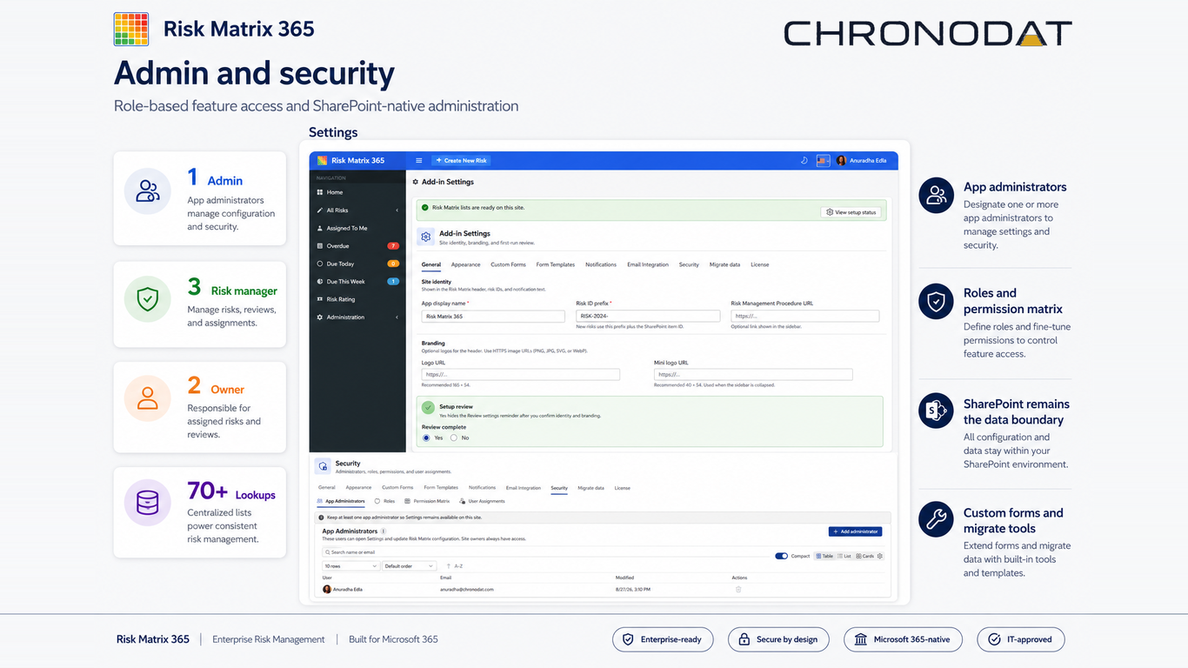Click the Risk ID prefix field

(648, 317)
